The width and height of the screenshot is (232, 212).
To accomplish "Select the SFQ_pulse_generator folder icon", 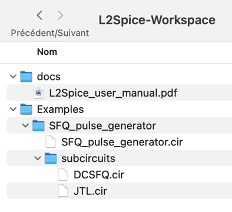I will [x=38, y=125].
